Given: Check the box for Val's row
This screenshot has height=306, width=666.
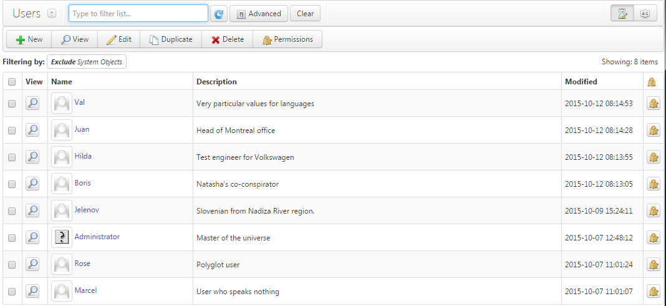Looking at the screenshot, I should coord(12,104).
